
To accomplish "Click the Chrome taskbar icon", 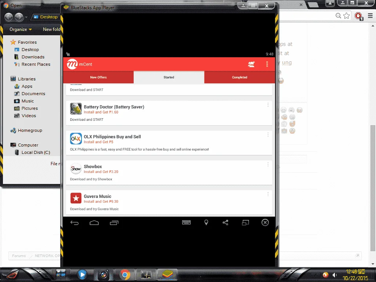I will (125, 275).
